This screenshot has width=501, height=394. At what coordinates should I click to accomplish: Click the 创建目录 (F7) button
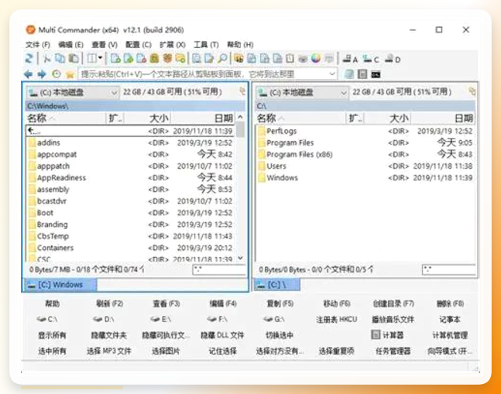(x=393, y=303)
